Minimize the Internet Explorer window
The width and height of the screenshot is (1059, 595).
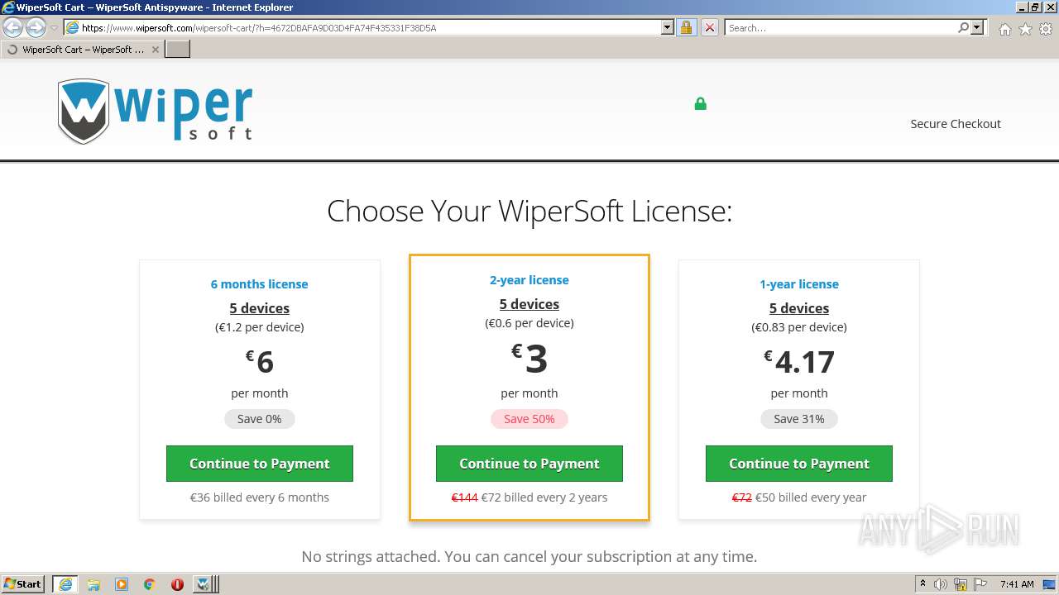[1023, 7]
